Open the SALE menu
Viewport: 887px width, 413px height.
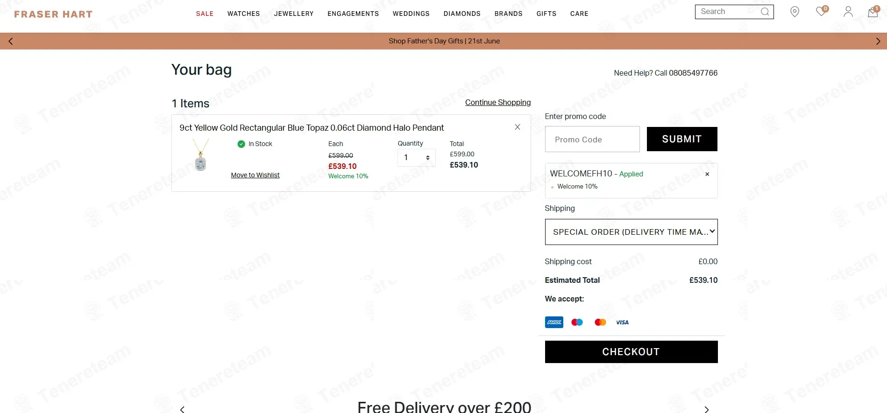coord(205,14)
